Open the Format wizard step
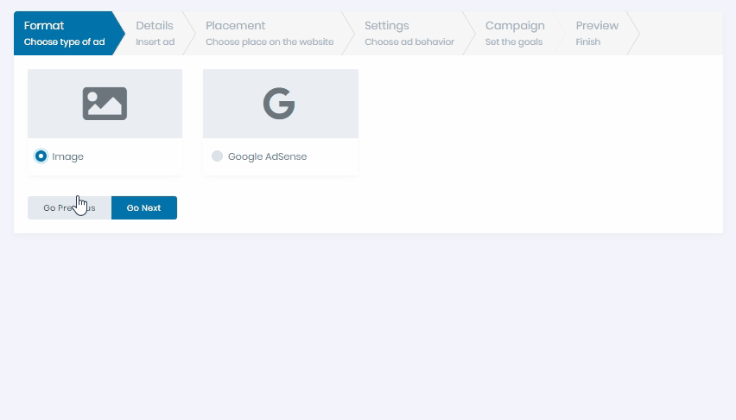Viewport: 736px width, 420px height. pos(64,34)
